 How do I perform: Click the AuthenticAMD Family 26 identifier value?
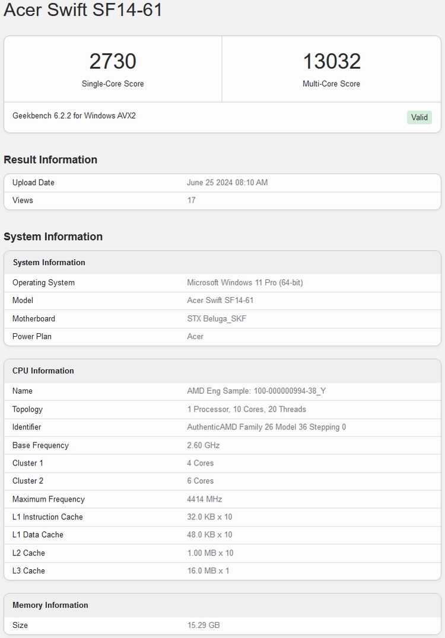[x=266, y=428]
